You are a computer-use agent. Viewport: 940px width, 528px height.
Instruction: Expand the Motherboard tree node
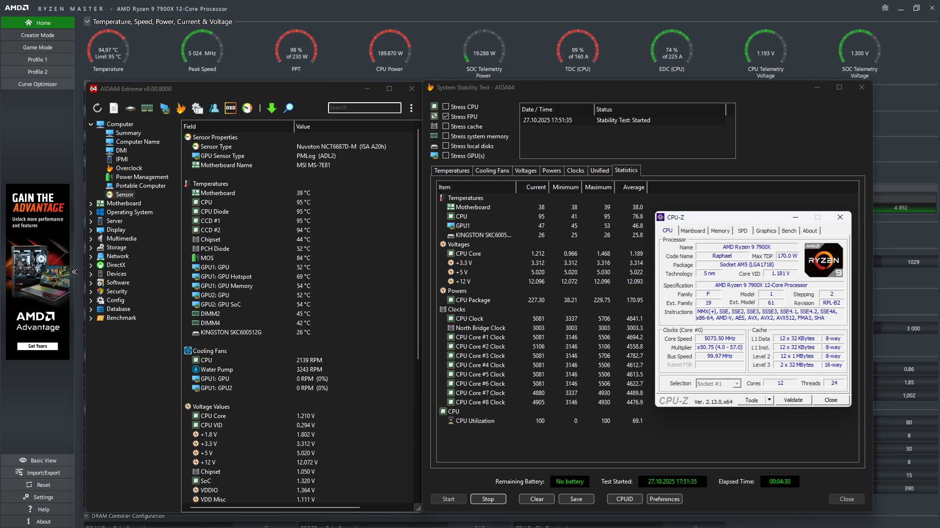pyautogui.click(x=91, y=203)
